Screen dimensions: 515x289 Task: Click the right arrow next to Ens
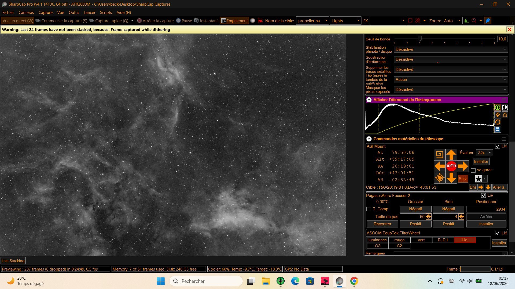(481, 187)
